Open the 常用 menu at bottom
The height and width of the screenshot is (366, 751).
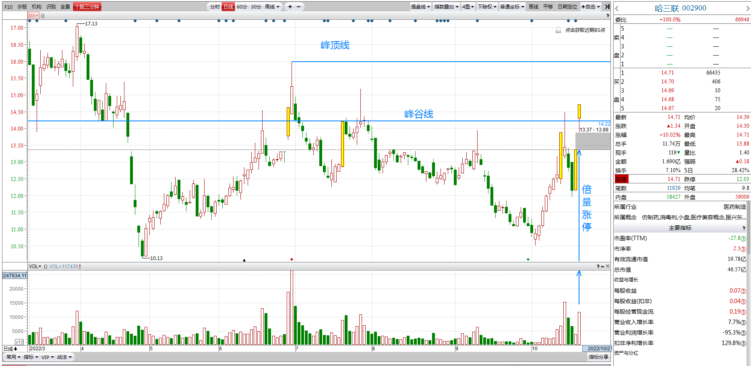click(13, 357)
